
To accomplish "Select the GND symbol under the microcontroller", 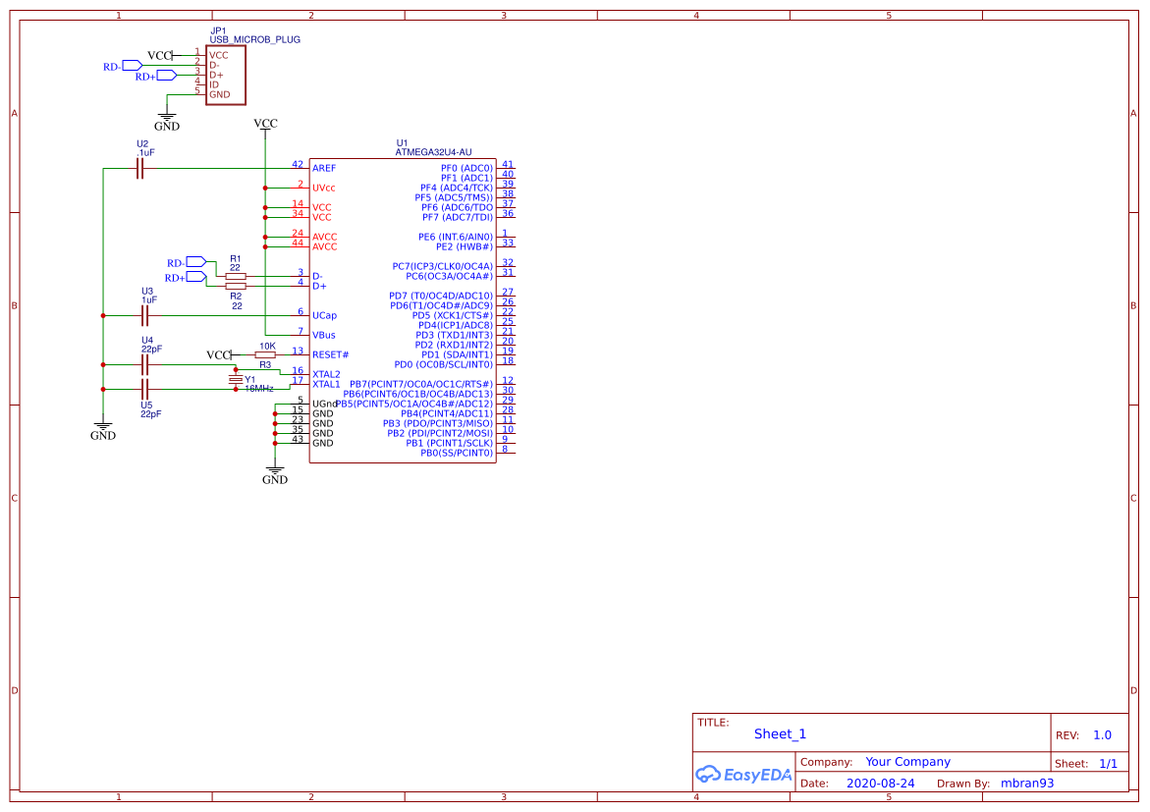I will click(275, 471).
